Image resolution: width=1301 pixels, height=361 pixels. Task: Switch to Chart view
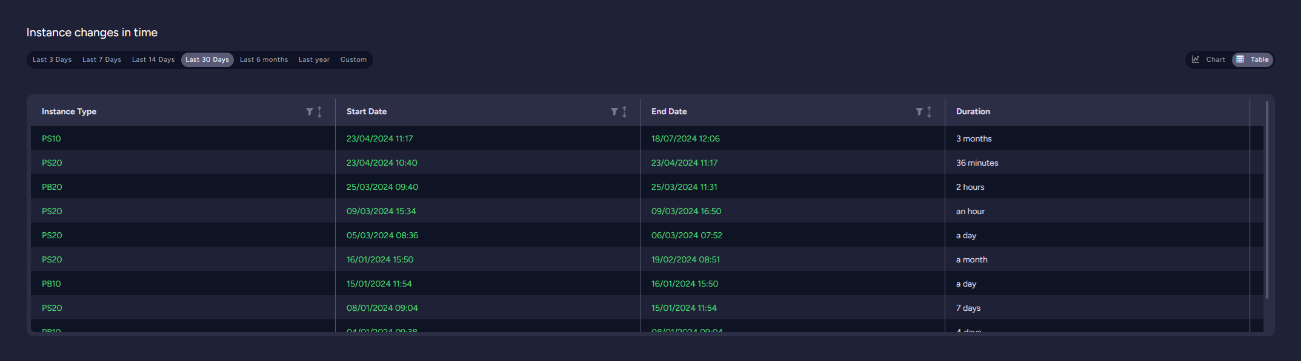coord(1208,60)
